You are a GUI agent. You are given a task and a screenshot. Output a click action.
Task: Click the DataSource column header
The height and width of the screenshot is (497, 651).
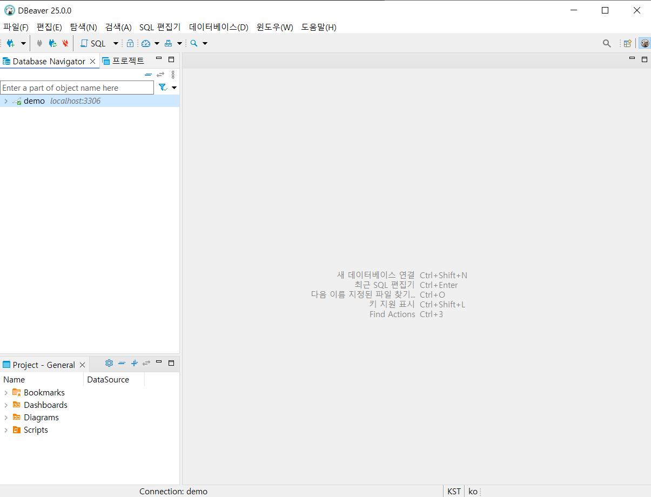pos(114,379)
